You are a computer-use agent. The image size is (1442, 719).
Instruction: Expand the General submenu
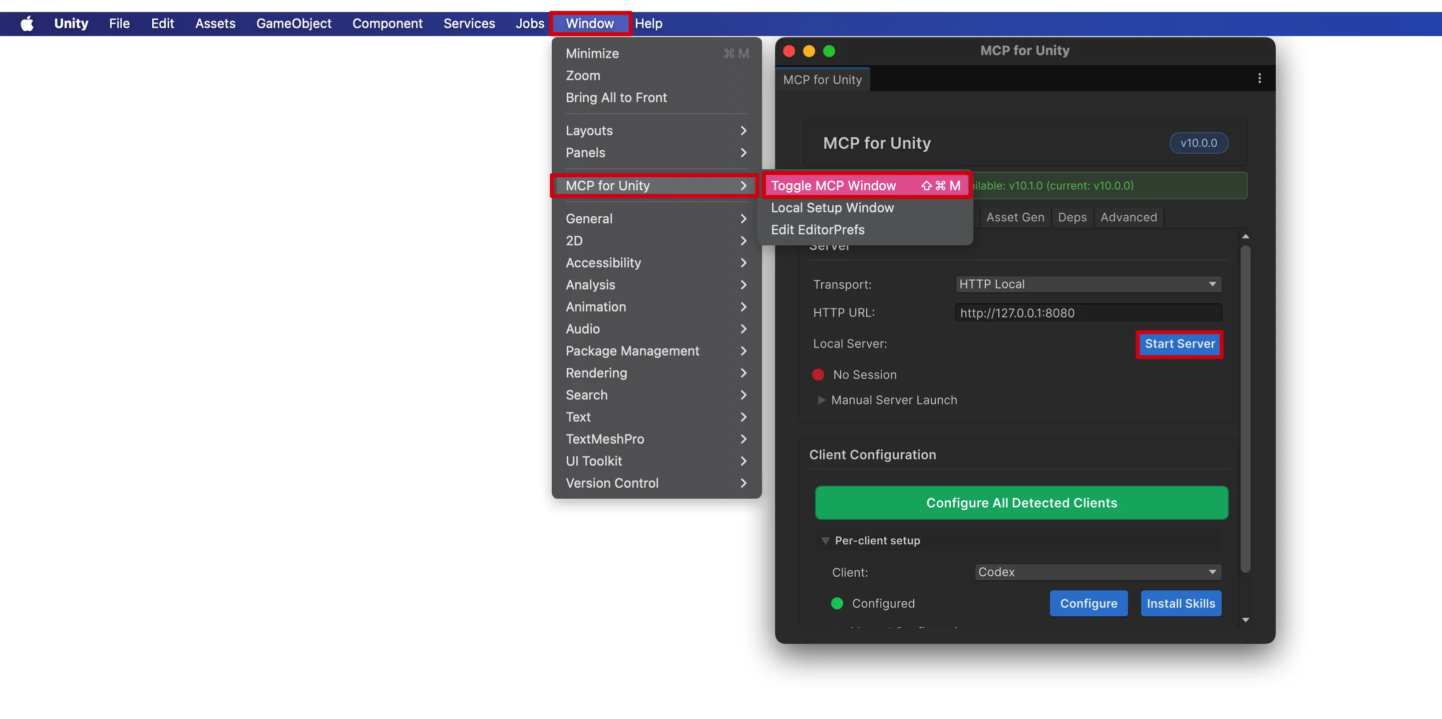[656, 219]
